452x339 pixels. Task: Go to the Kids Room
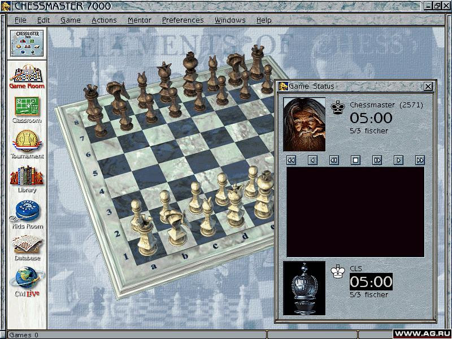click(27, 215)
